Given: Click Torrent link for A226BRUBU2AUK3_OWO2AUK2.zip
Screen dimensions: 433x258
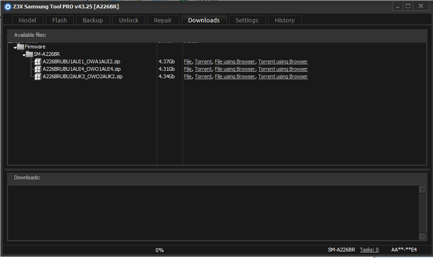Looking at the screenshot, I should (x=203, y=76).
